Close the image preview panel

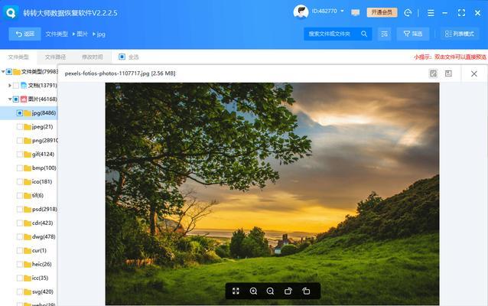click(474, 73)
